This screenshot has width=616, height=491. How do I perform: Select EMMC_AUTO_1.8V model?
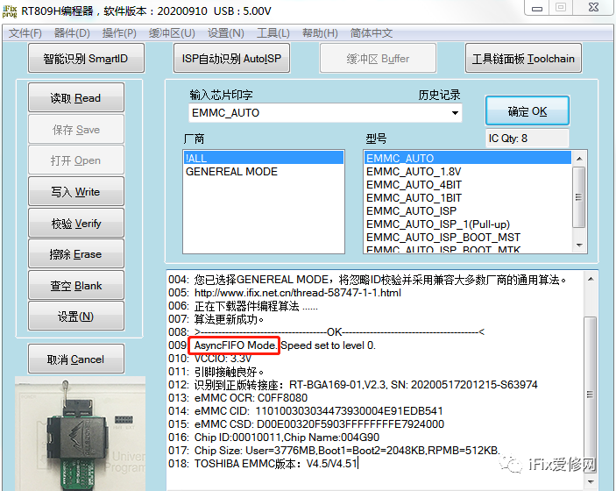coord(468,171)
